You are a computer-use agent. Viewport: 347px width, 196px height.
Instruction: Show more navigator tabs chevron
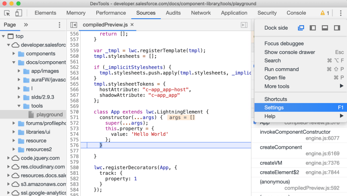pyautogui.click(x=26, y=25)
